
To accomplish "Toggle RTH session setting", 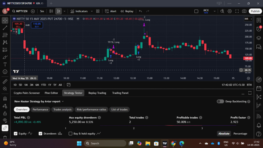I will (249, 85).
